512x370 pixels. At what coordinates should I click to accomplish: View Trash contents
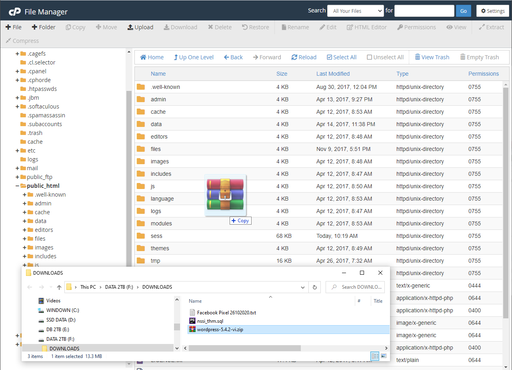pos(432,57)
